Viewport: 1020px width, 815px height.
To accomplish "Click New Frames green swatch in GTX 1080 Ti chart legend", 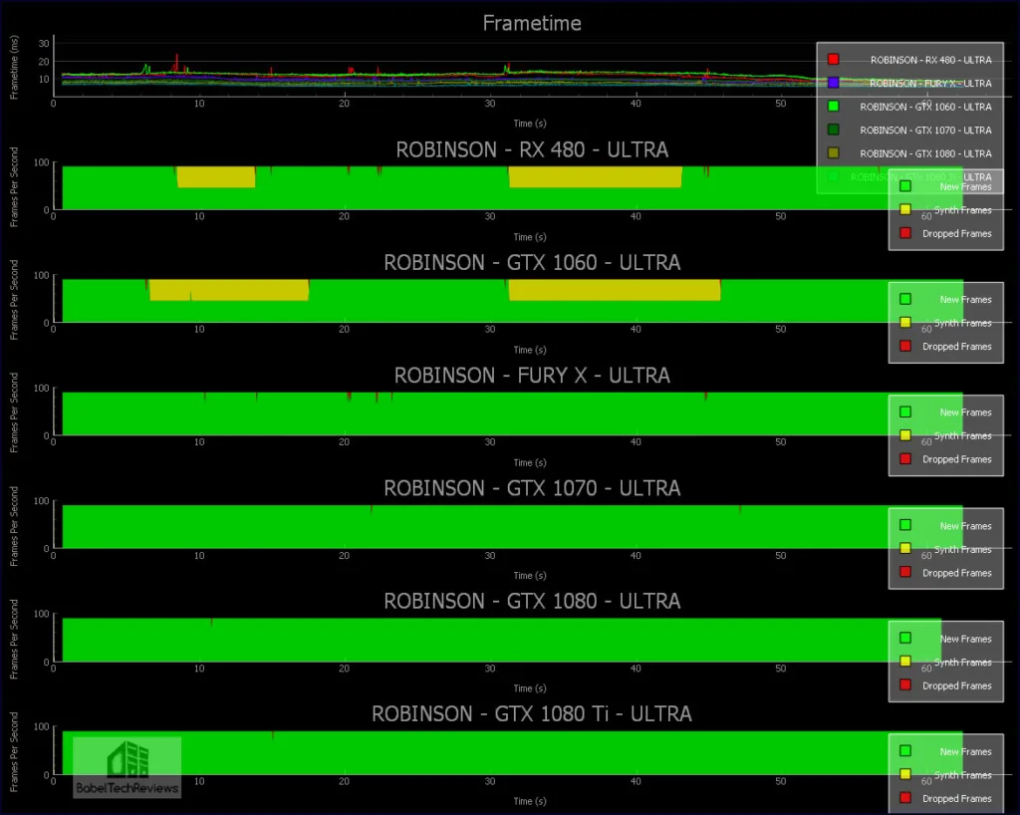I will pyautogui.click(x=904, y=750).
